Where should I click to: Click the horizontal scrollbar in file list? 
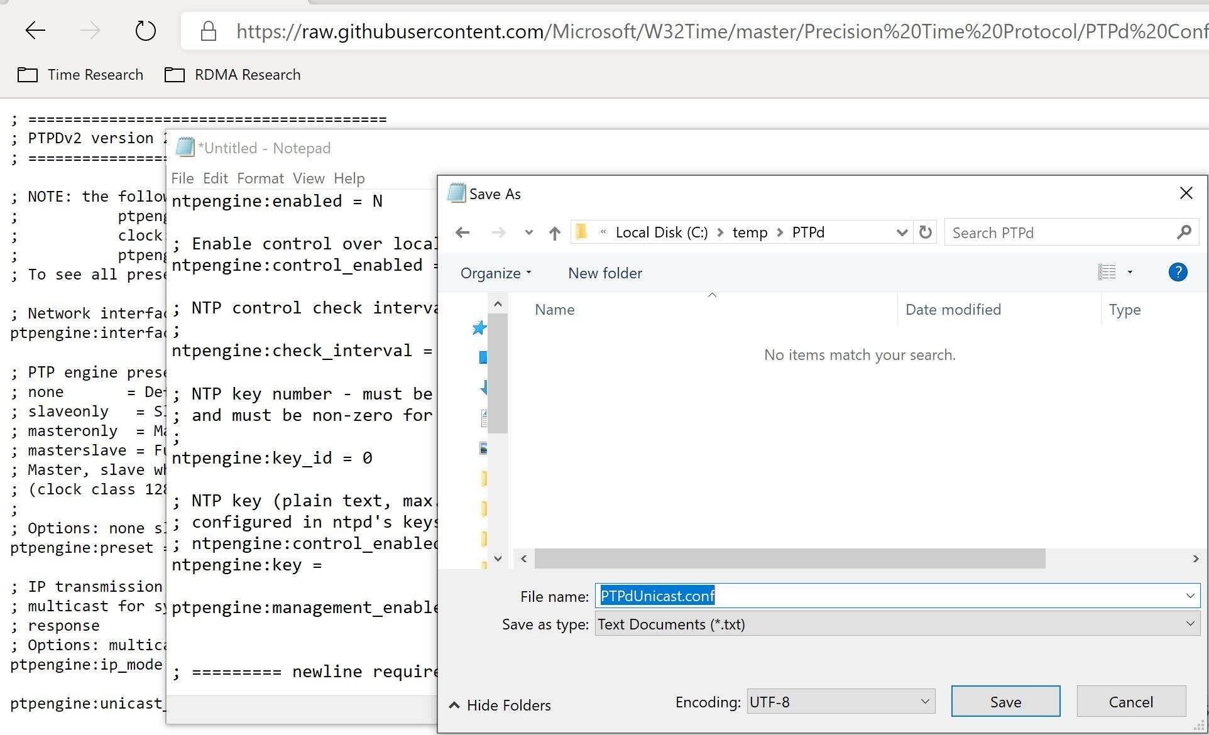click(x=789, y=558)
